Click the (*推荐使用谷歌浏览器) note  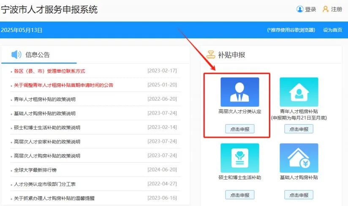(x=291, y=30)
